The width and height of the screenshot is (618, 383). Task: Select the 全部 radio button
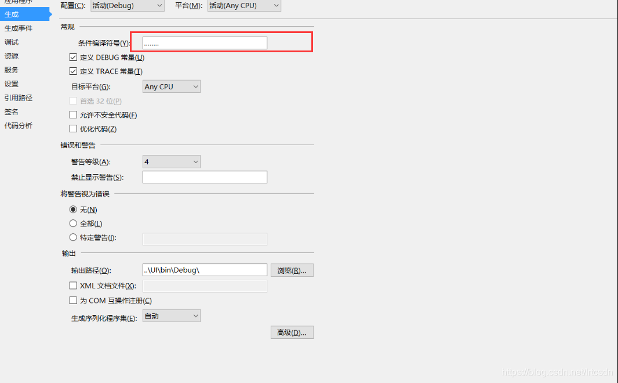pyautogui.click(x=73, y=223)
